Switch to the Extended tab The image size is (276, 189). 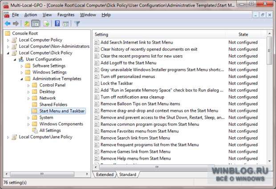[105, 175]
